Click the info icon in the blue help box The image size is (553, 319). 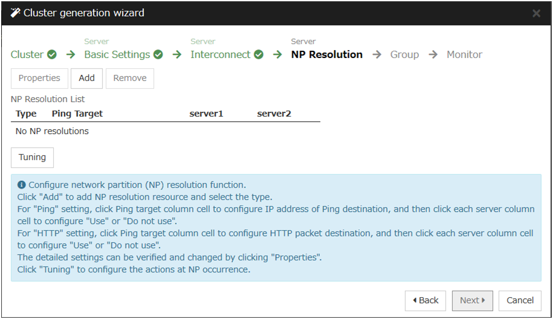click(22, 185)
